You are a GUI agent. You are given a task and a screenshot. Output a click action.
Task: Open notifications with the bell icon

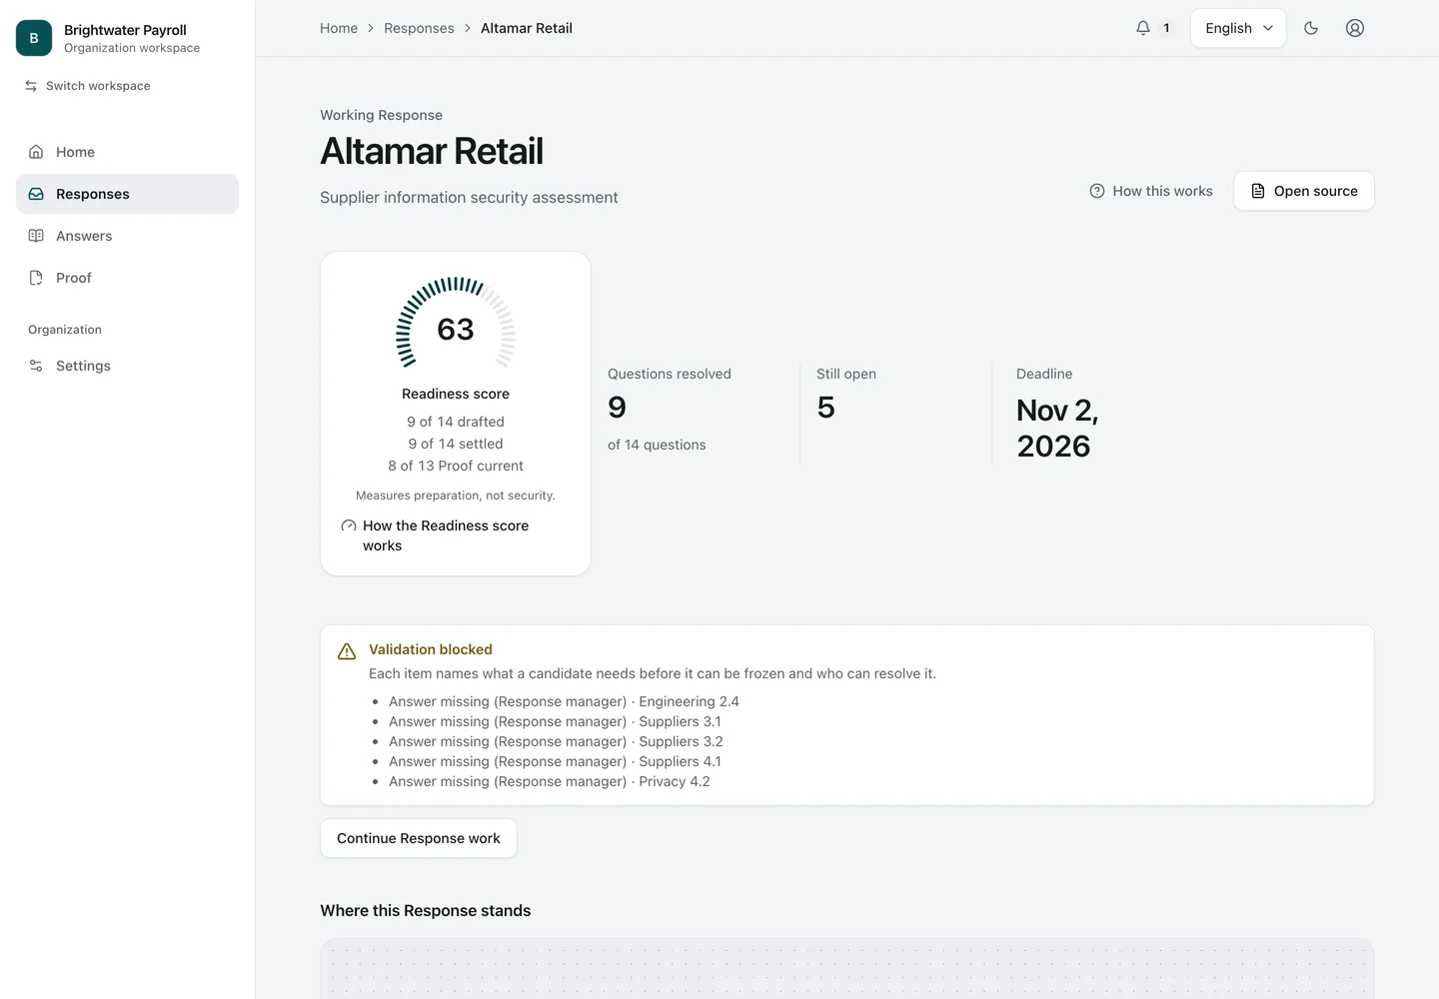pyautogui.click(x=1143, y=28)
